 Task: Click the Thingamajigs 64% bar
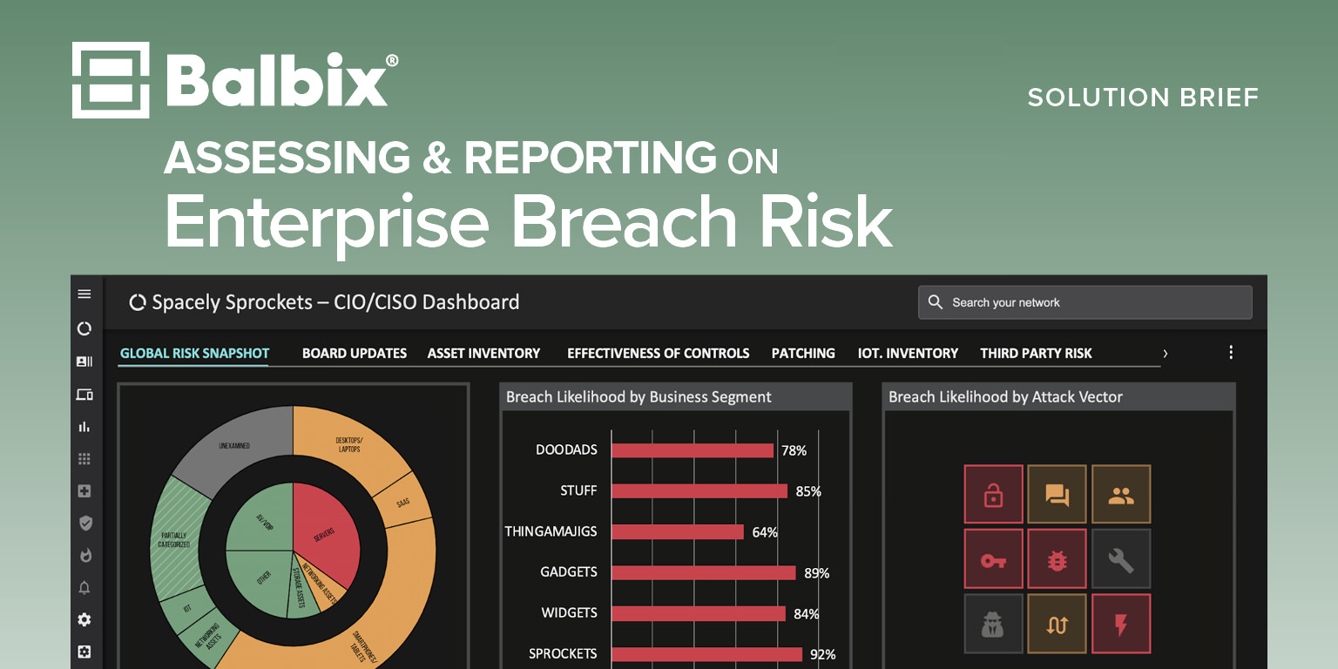point(678,532)
